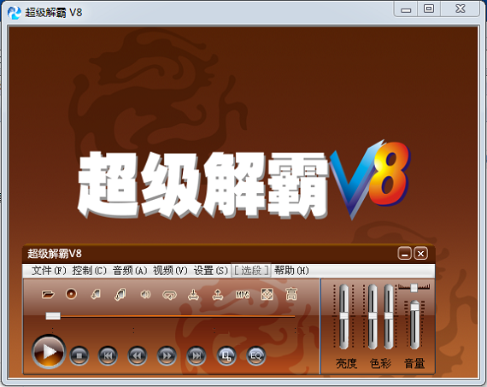
Task: Fast forward using the double-right arrow button
Action: tap(167, 355)
